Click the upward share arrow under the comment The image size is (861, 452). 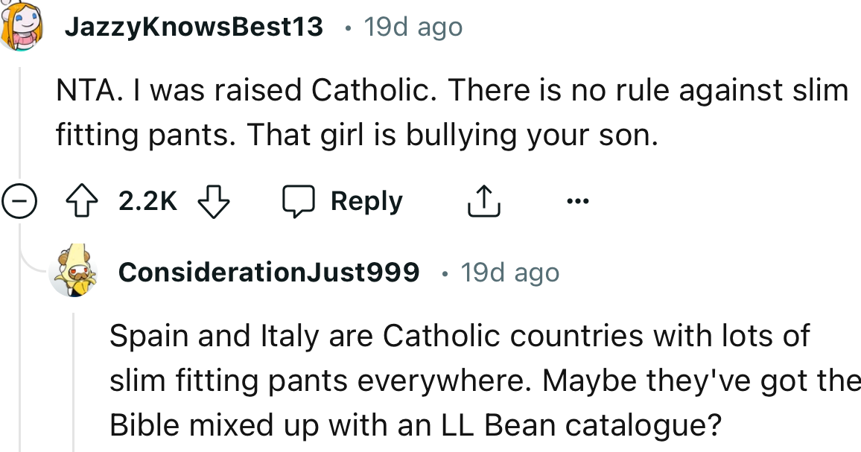tap(484, 200)
